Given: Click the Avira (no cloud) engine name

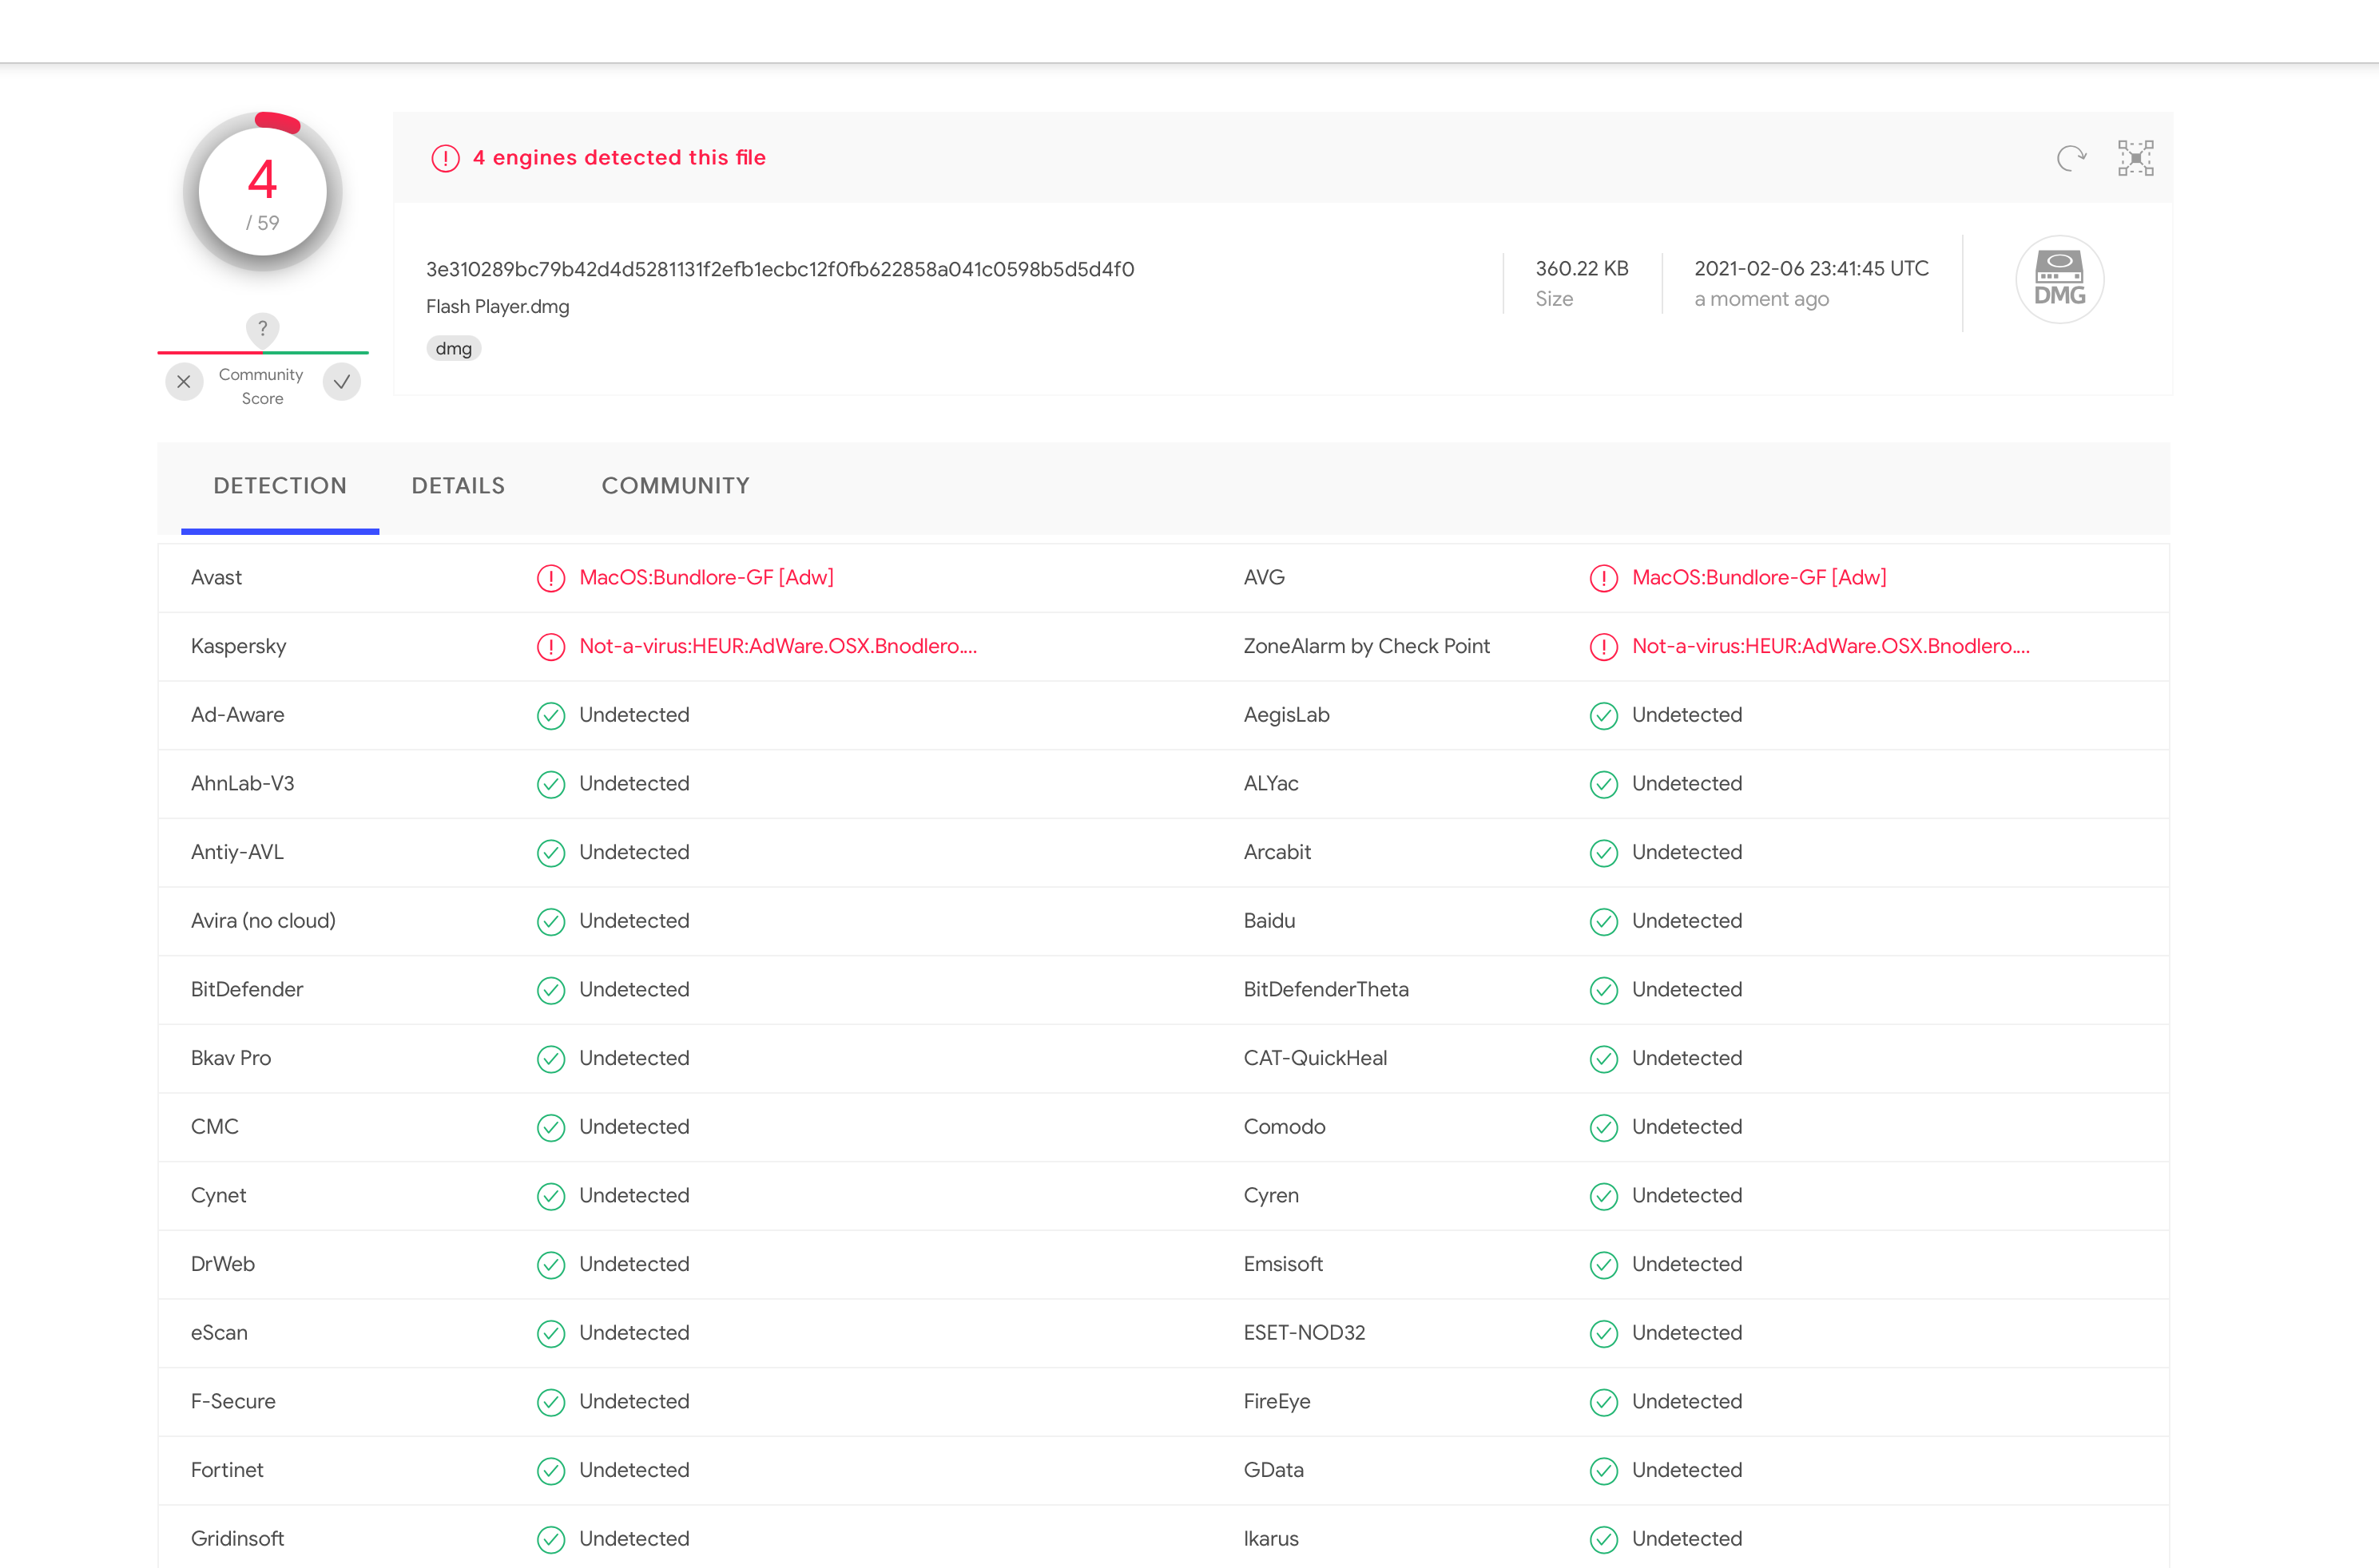Looking at the screenshot, I should click(263, 920).
